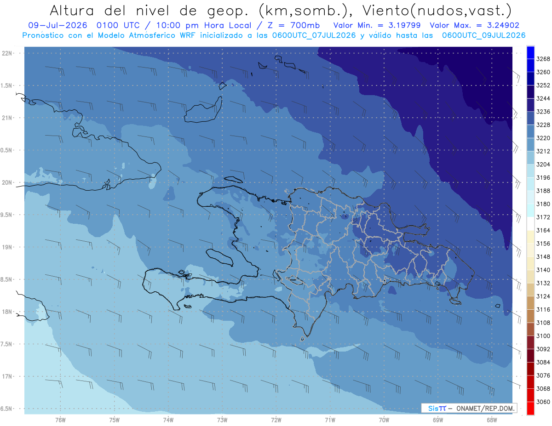Screen dimensions: 552x426
Task: Click the color bar swatch between 3204 and 3212
Action: [530, 158]
